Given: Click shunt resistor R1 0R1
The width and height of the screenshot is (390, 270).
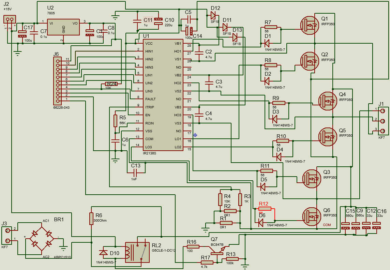Looking at the screenshot, I should point(226,223).
